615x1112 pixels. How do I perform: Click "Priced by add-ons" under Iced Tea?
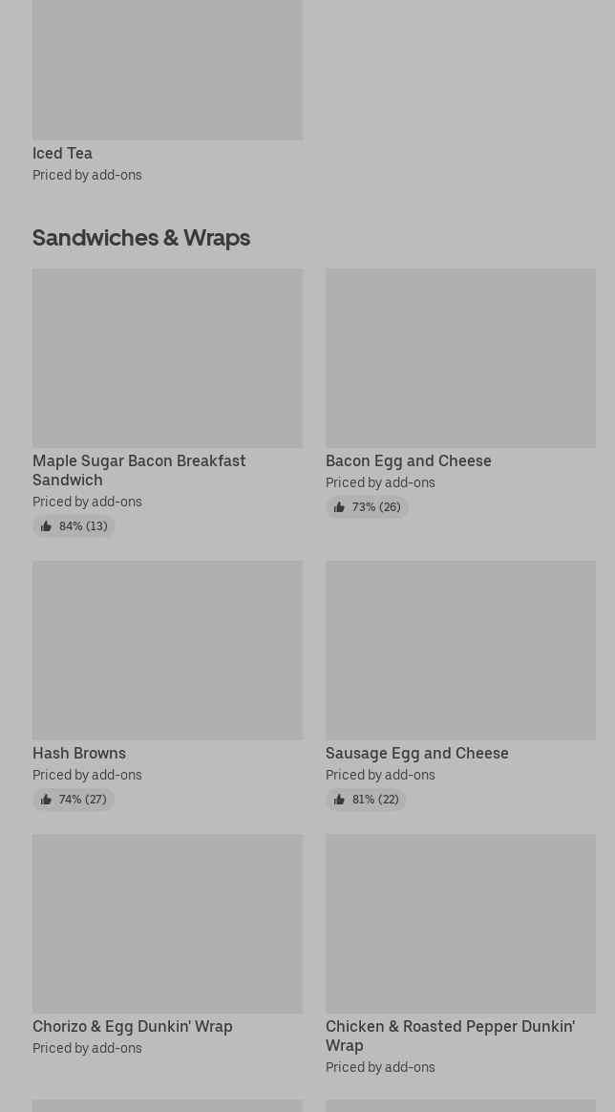coord(87,175)
